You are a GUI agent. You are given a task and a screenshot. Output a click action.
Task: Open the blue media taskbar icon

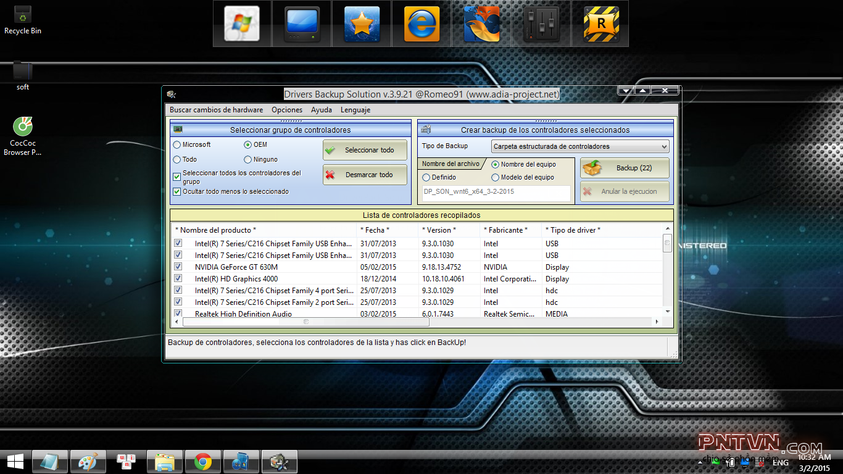(241, 462)
